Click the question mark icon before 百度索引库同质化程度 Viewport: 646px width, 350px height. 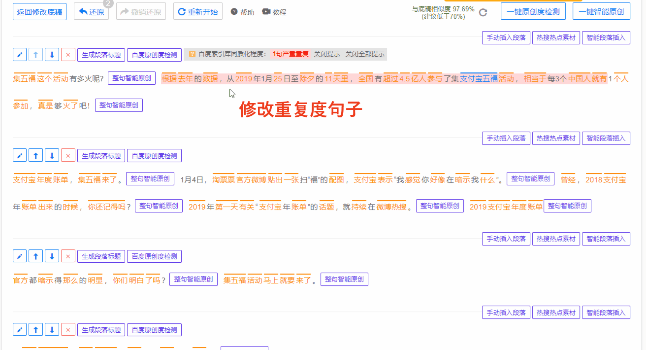coord(192,54)
